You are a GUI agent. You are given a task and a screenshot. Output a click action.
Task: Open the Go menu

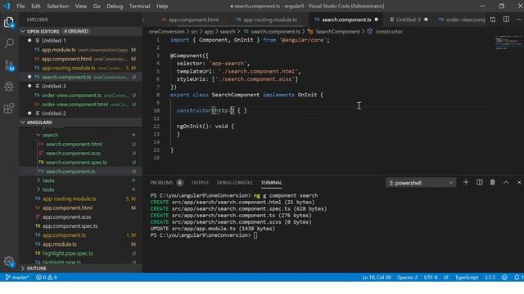pyautogui.click(x=97, y=6)
